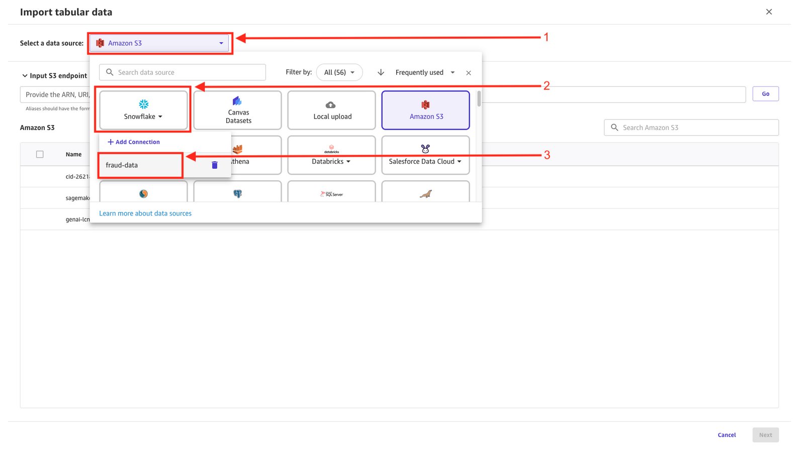This screenshot has width=800, height=455.
Task: Click the Search data source field
Action: click(183, 72)
